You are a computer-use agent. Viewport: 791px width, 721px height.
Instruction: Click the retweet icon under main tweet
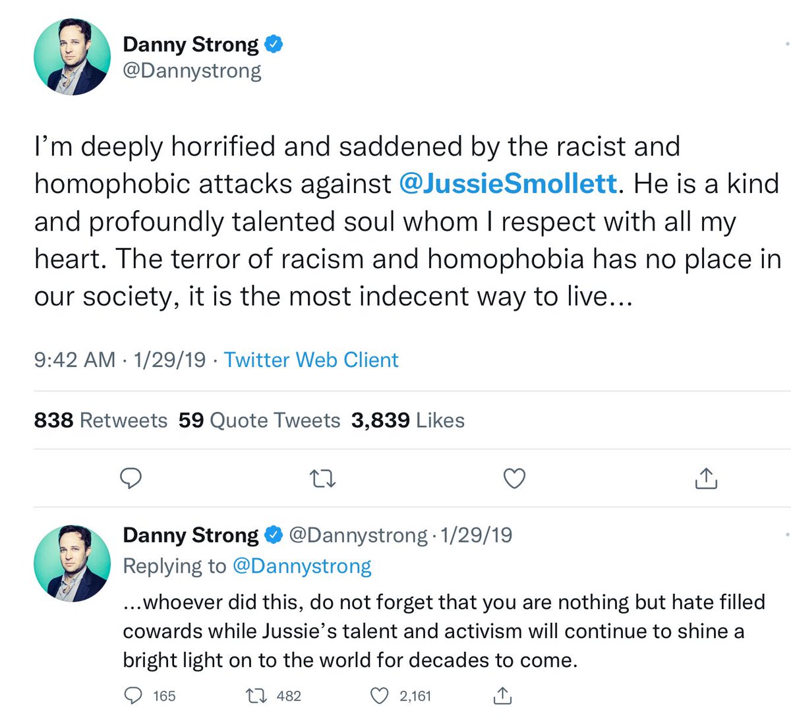point(322,478)
